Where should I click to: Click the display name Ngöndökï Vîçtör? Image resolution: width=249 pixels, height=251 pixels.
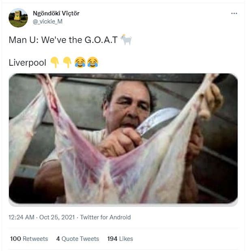click(56, 13)
